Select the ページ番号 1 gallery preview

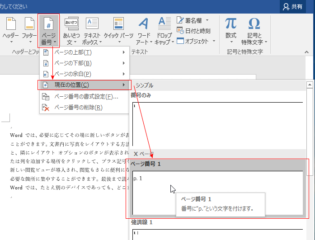[217, 193]
